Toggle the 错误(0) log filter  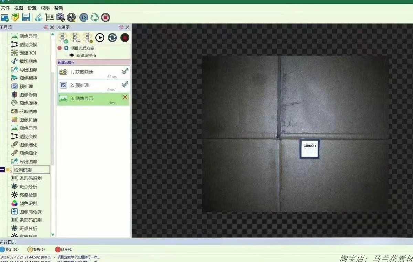64,249
